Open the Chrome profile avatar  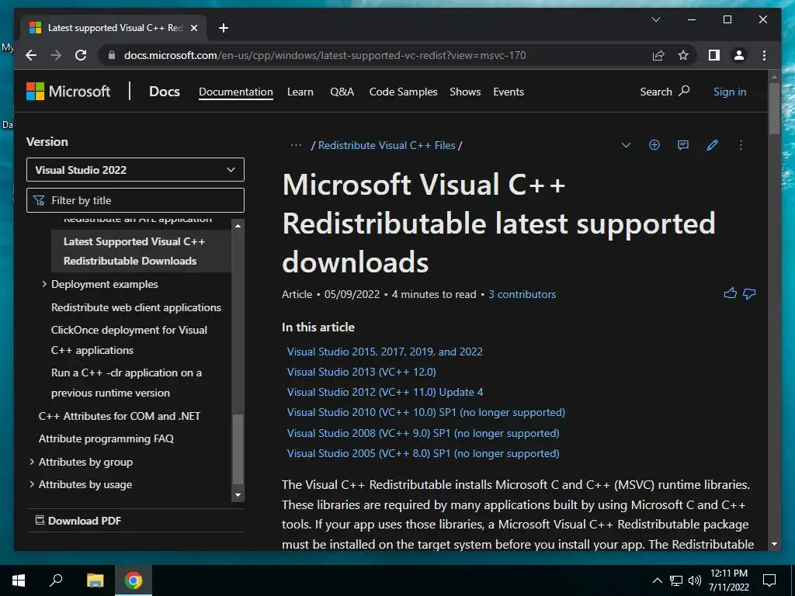pos(739,55)
